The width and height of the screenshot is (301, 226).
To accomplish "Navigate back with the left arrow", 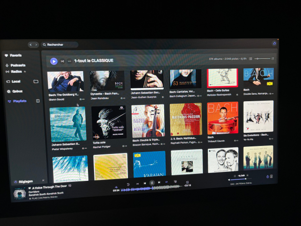I will 31,45.
